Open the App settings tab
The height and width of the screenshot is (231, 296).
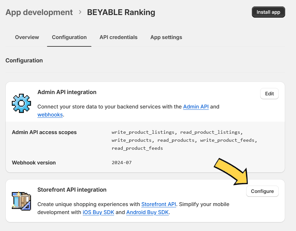(166, 37)
